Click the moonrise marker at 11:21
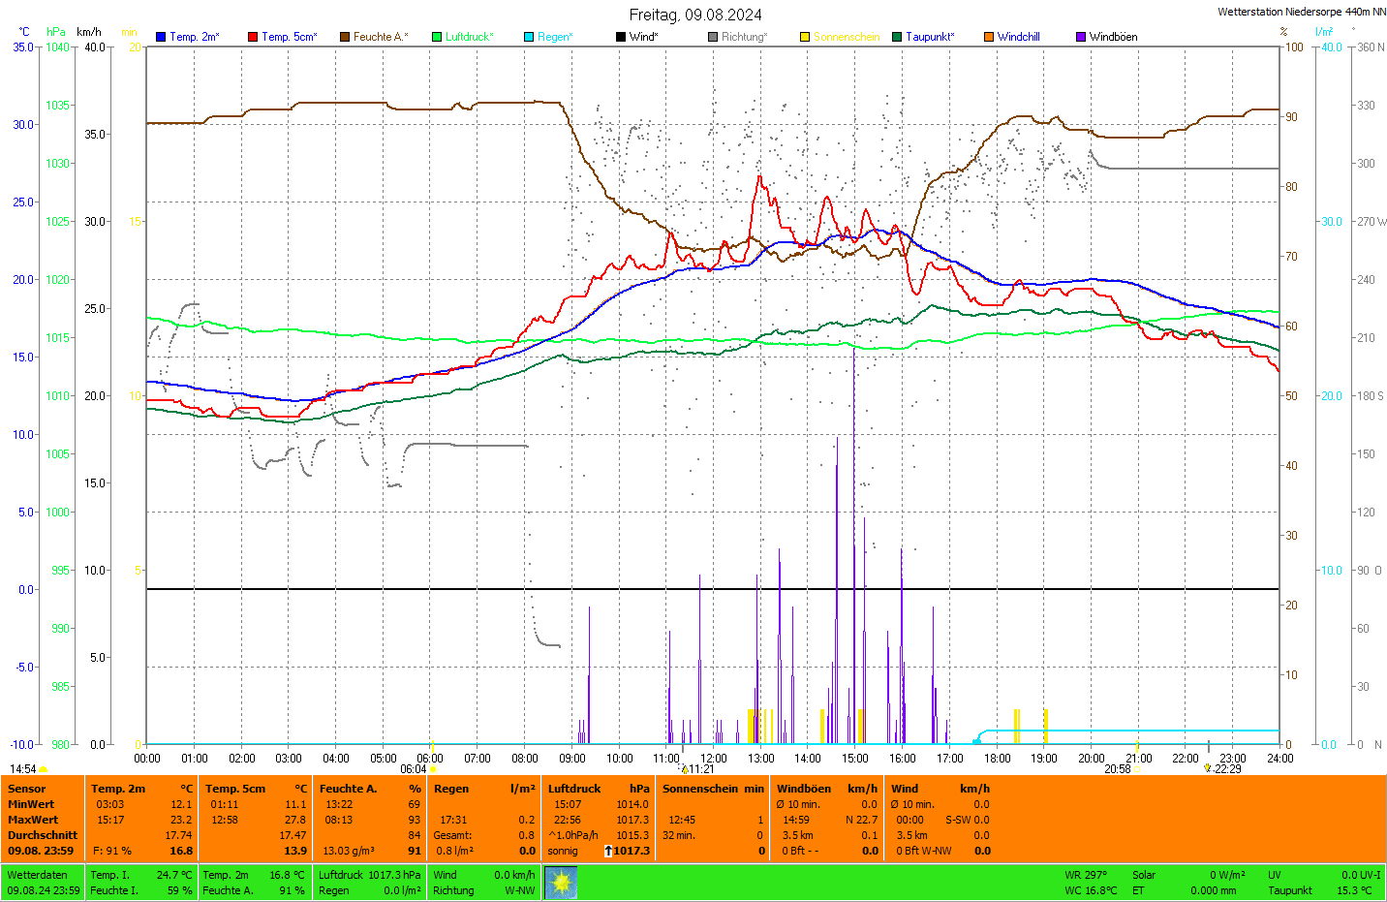This screenshot has height=902, width=1387. tap(684, 769)
